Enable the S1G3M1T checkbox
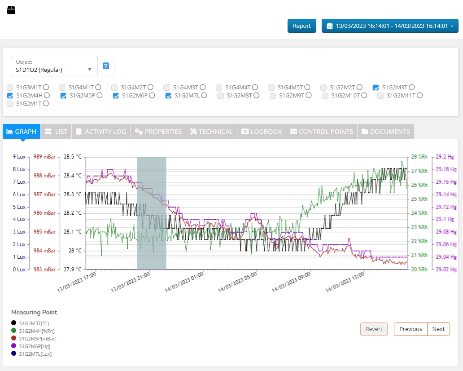Screen dimensions: 463x371 pyautogui.click(x=10, y=88)
